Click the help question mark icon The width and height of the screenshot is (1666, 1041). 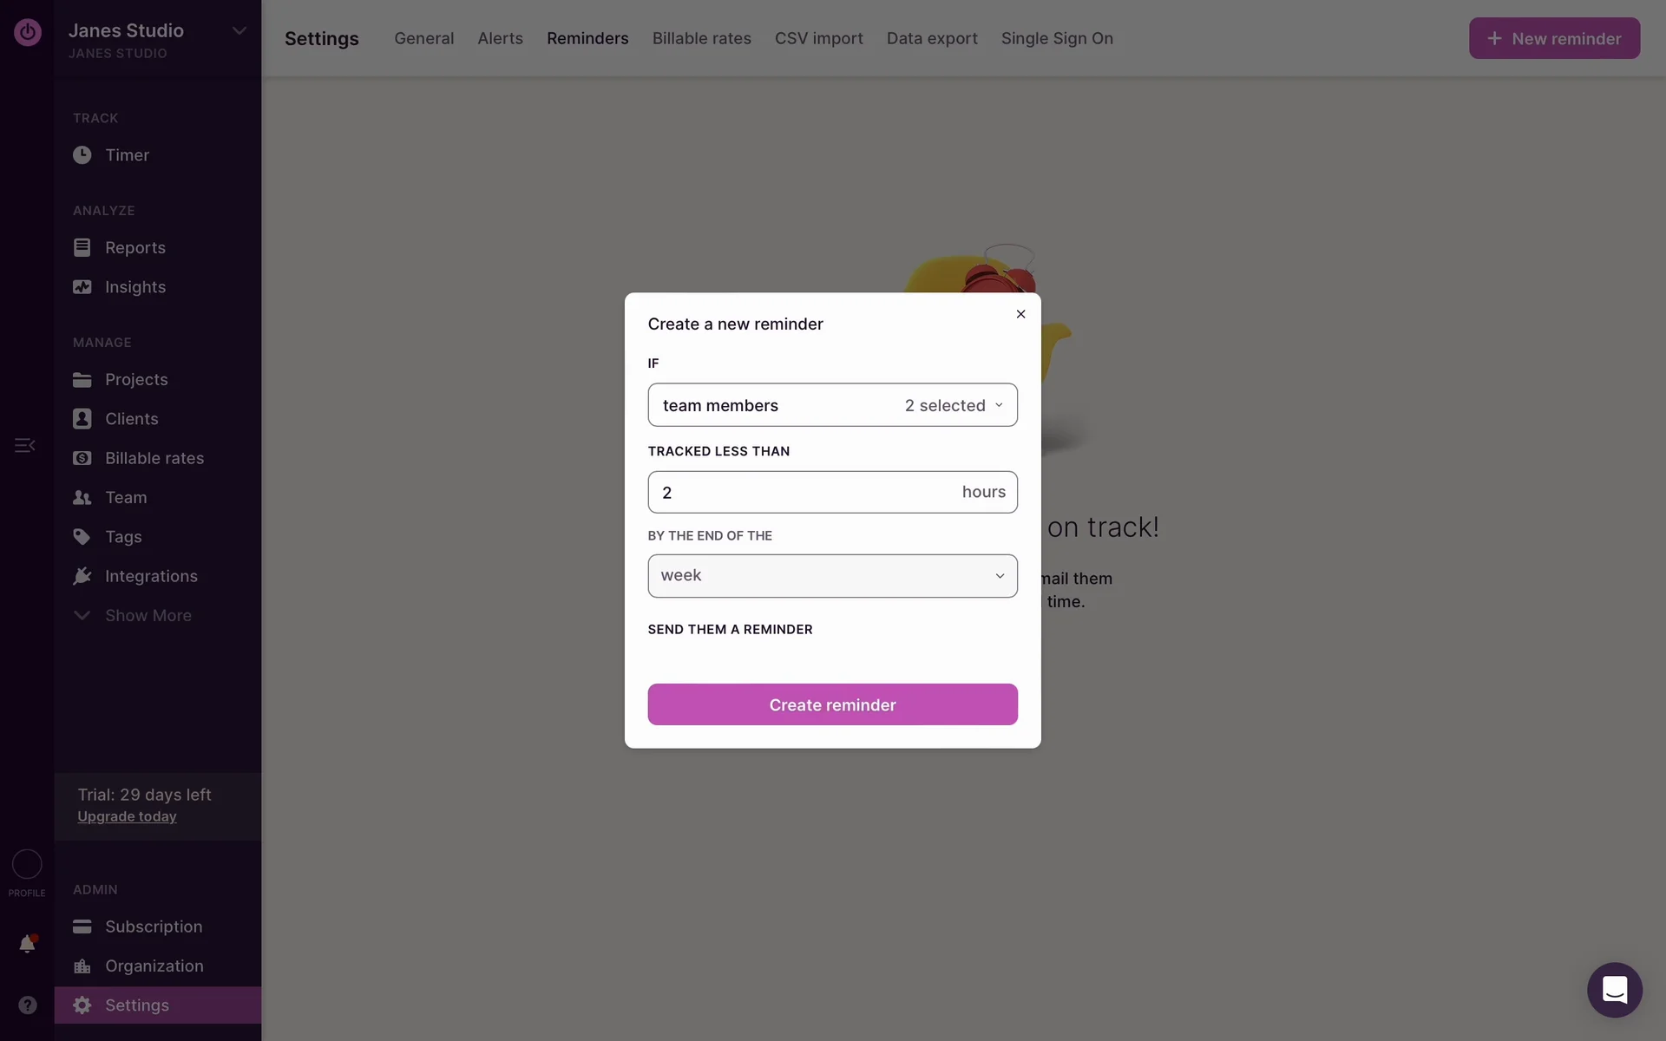pos(27,1005)
